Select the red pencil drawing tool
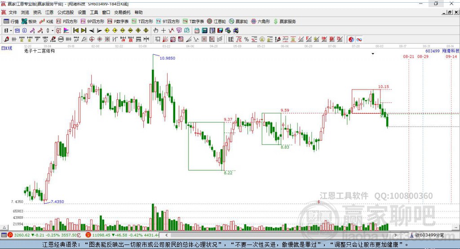The width and height of the screenshot is (460, 249). pos(6,40)
